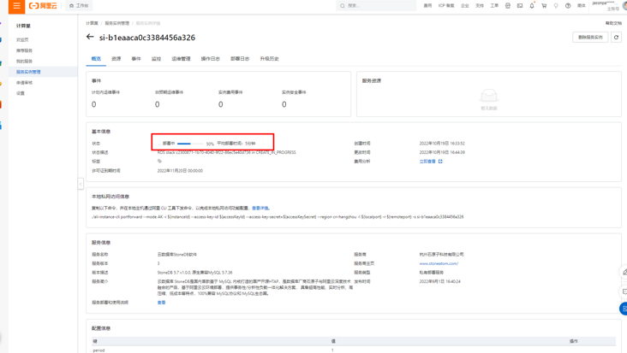627x353 pixels.
Task: Click the instance ID title si-b1eaaca0c3384456a326
Action: pyautogui.click(x=147, y=38)
